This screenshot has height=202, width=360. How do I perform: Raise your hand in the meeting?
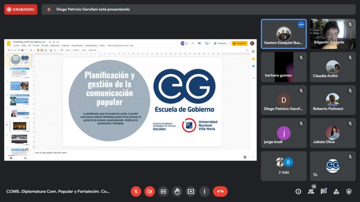(177, 191)
